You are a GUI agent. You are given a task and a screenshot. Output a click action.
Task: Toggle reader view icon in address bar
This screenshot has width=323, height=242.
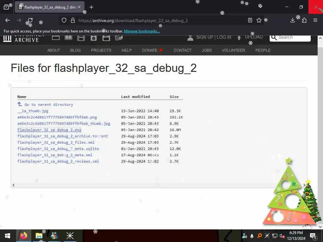point(250,20)
